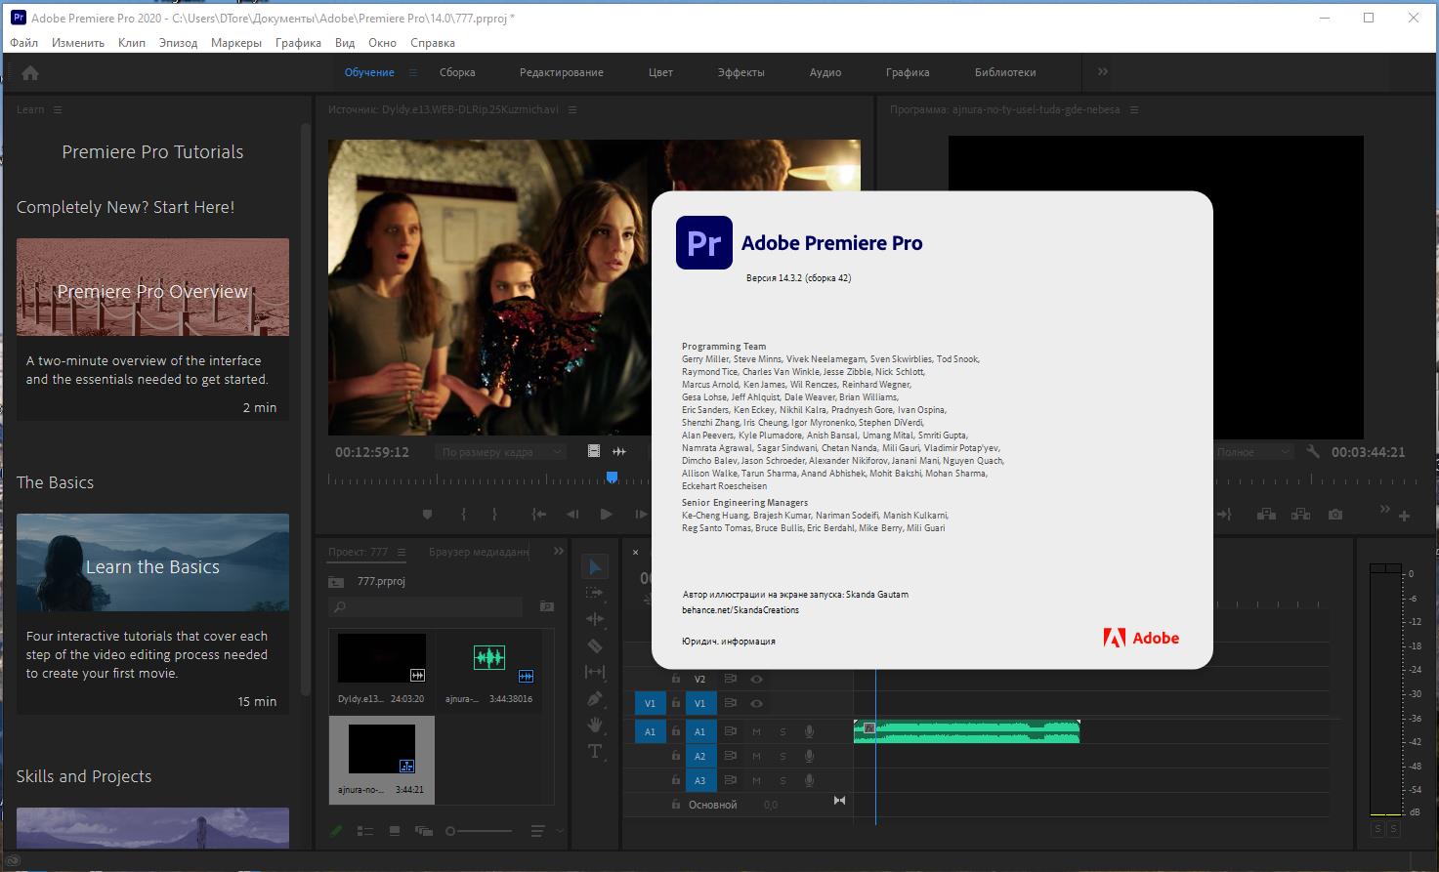The image size is (1439, 872).
Task: Enable Solo on track A2
Action: click(783, 756)
